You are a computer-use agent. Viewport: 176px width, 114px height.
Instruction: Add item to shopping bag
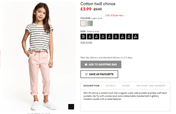coord(101,64)
